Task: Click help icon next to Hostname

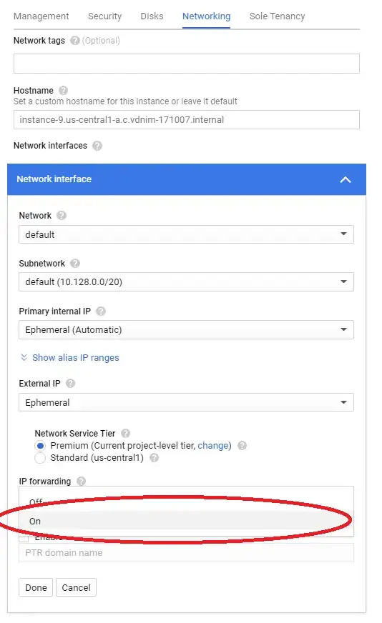Action: [x=63, y=91]
